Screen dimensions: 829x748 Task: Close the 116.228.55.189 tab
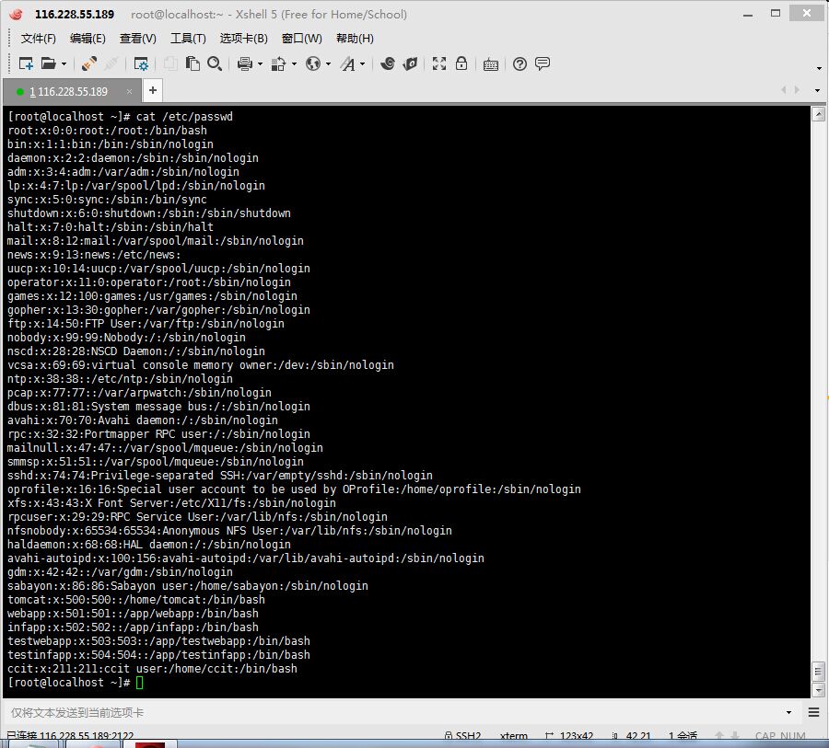[129, 91]
